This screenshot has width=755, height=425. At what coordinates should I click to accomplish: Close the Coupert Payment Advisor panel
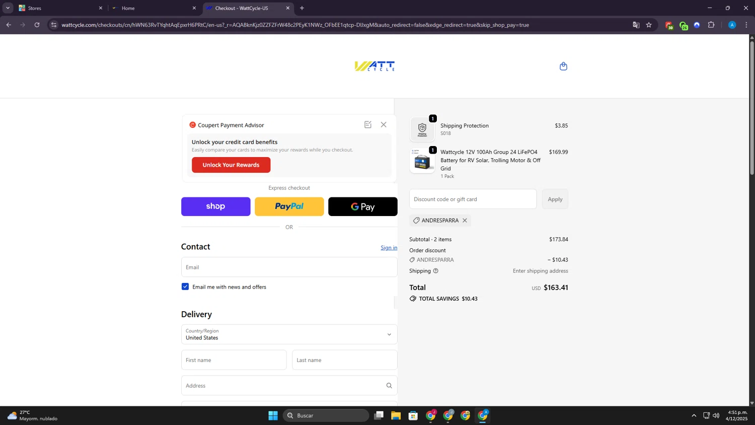click(384, 124)
